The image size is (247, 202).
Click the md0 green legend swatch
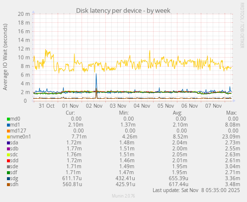tap(8, 119)
